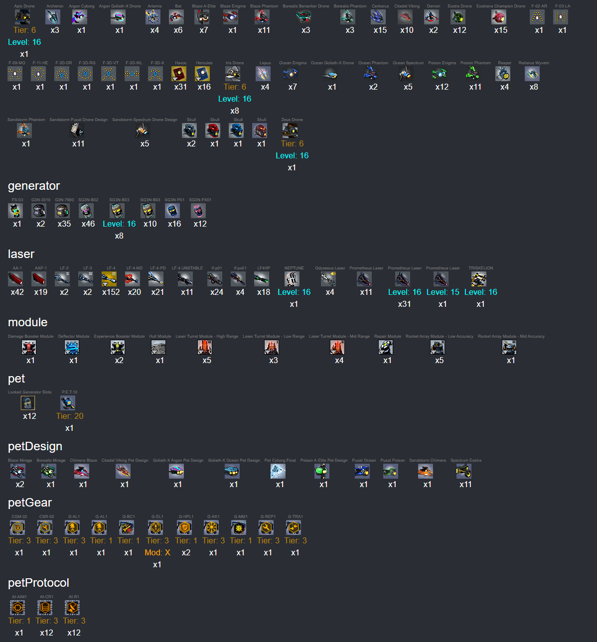Select the Spectrum Eostra pet design
Image resolution: width=597 pixels, height=642 pixels.
(464, 471)
